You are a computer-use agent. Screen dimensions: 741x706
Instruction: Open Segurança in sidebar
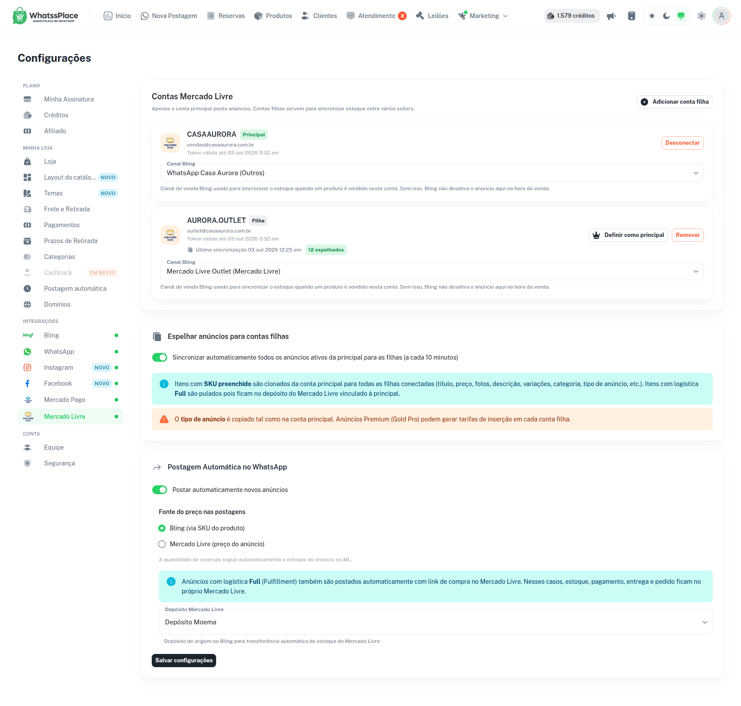[x=71, y=463]
